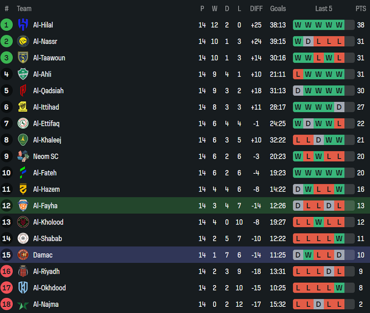Click the Al-Fateh club logo
The height and width of the screenshot is (313, 370).
point(23,173)
